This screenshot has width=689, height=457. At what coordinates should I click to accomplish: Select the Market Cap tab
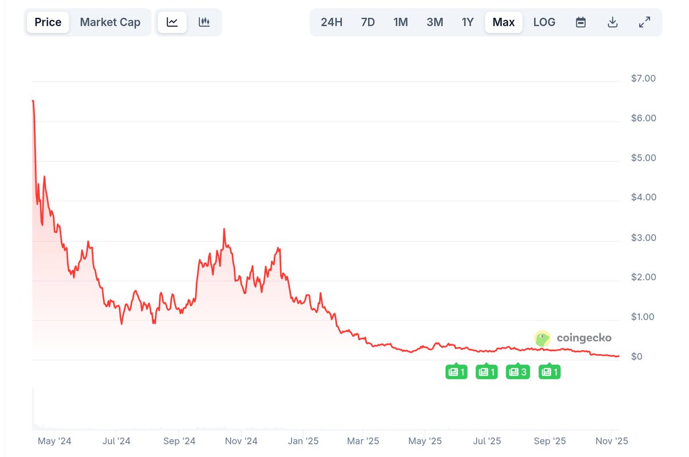pos(110,22)
